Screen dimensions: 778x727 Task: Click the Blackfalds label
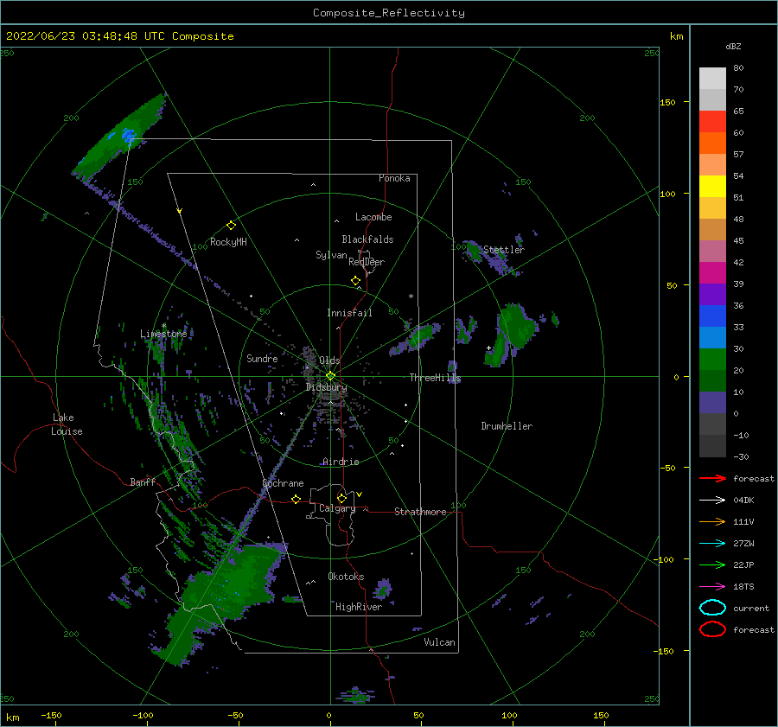[x=367, y=239]
